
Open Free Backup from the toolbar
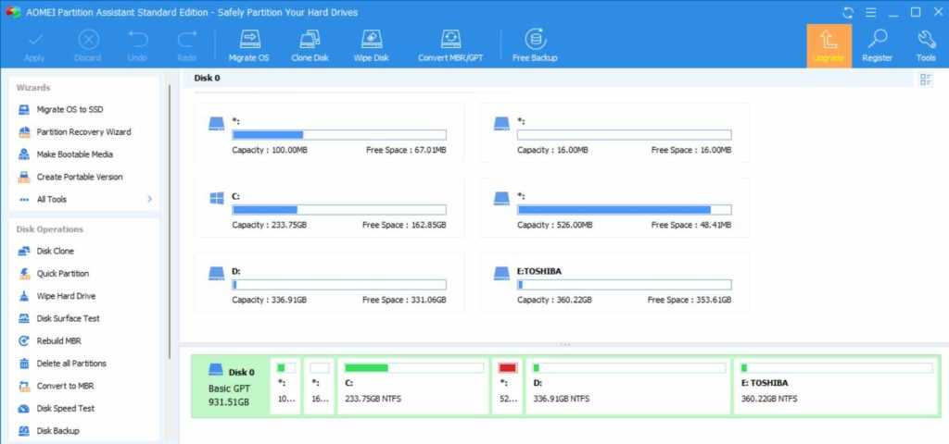click(x=535, y=45)
